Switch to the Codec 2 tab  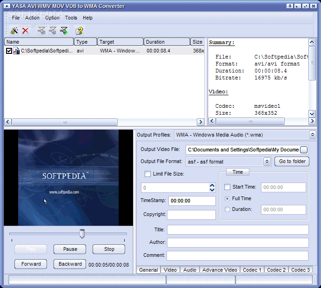point(276,270)
